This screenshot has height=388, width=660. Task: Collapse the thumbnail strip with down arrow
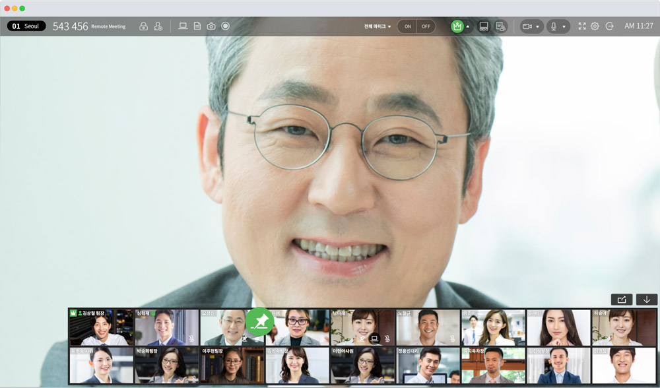pyautogui.click(x=646, y=300)
